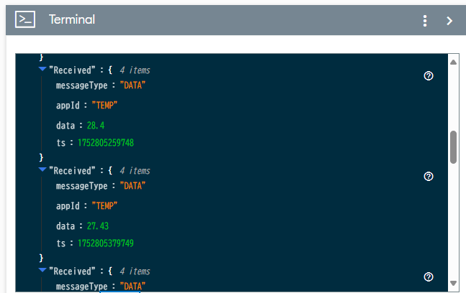Image resolution: width=466 pixels, height=293 pixels.
Task: Click the Terminal panel title text
Action: 72,19
